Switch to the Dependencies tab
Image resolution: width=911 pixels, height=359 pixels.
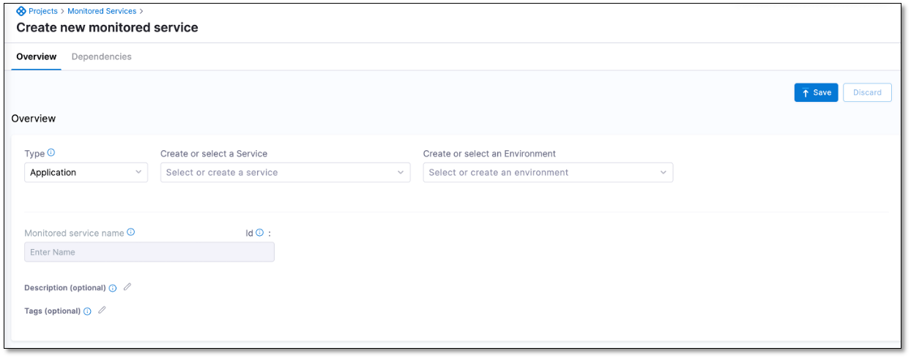tap(102, 56)
